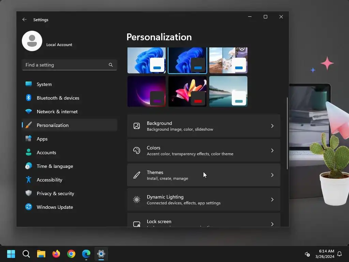This screenshot has width=349, height=262.
Task: Go to the System category label
Action: pos(44,85)
